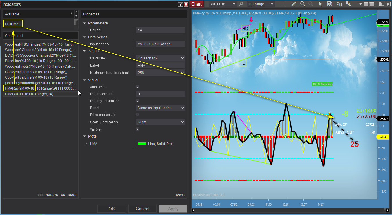Open the Data Box icon in chart toolbar
392x215 pixels.
(330, 4)
